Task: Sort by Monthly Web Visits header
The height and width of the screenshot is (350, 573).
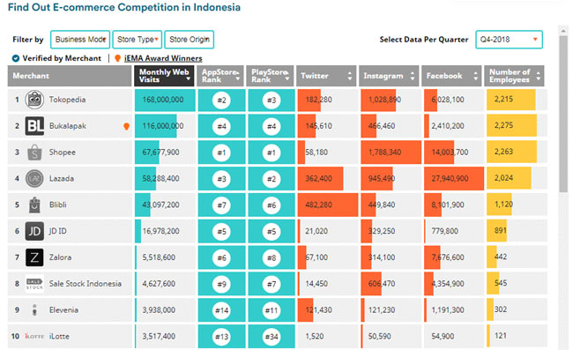Action: 165,76
